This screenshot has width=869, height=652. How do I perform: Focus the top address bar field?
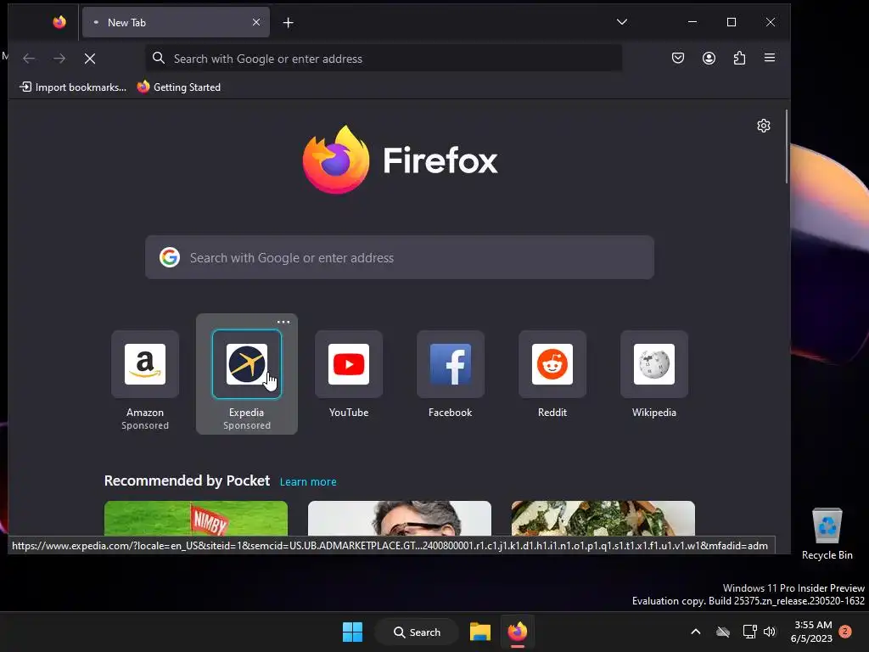[x=384, y=59]
